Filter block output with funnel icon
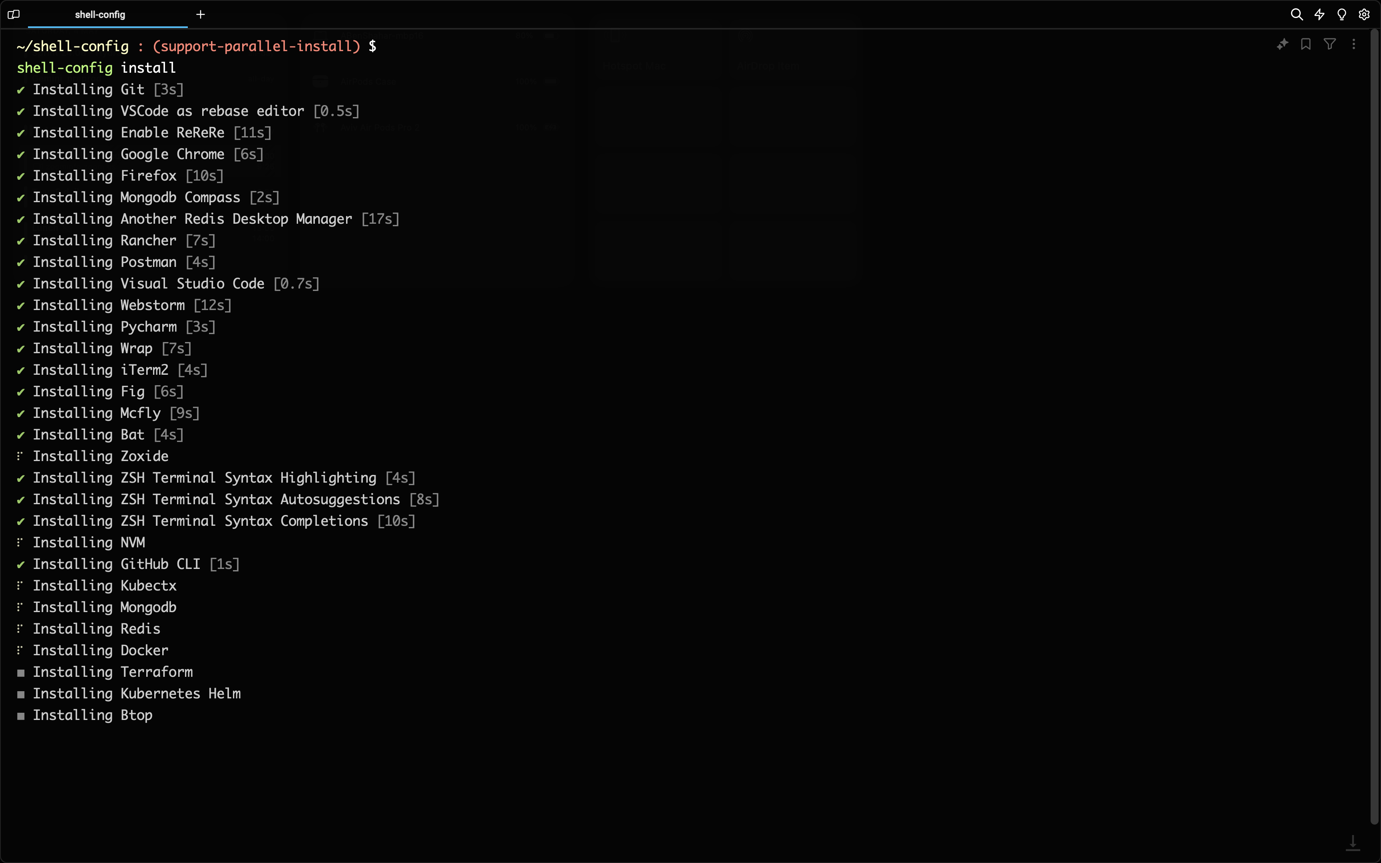This screenshot has height=863, width=1381. [x=1329, y=44]
